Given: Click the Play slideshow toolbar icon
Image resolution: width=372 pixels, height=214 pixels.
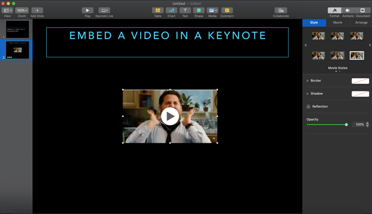Looking at the screenshot, I should [87, 10].
